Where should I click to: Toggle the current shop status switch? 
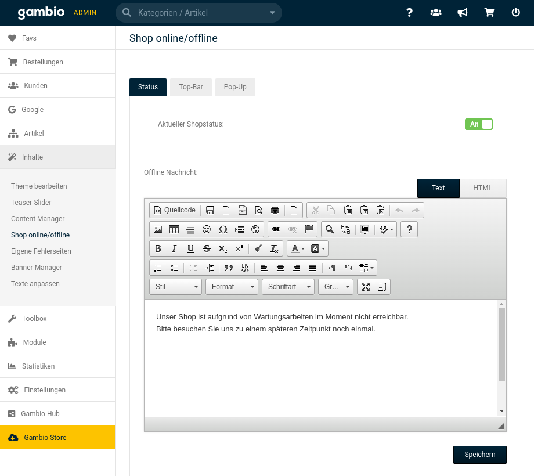tap(478, 124)
